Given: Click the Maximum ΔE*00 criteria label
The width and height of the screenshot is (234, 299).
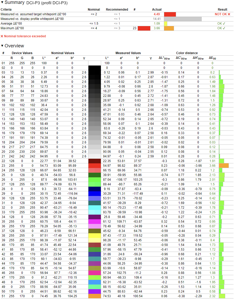Looking at the screenshot, I should coord(12,28).
